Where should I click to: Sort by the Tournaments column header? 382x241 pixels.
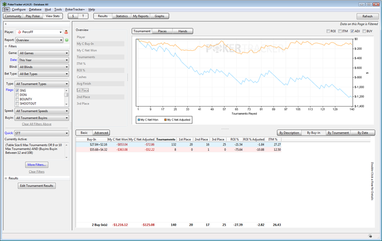pyautogui.click(x=166, y=139)
